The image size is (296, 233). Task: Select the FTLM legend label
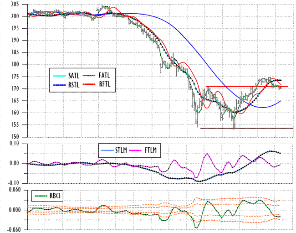[153, 149]
